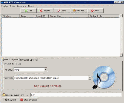This screenshot has width=124, height=103.
Task: Switch to the Advanced Option tab
Action: tap(28, 60)
